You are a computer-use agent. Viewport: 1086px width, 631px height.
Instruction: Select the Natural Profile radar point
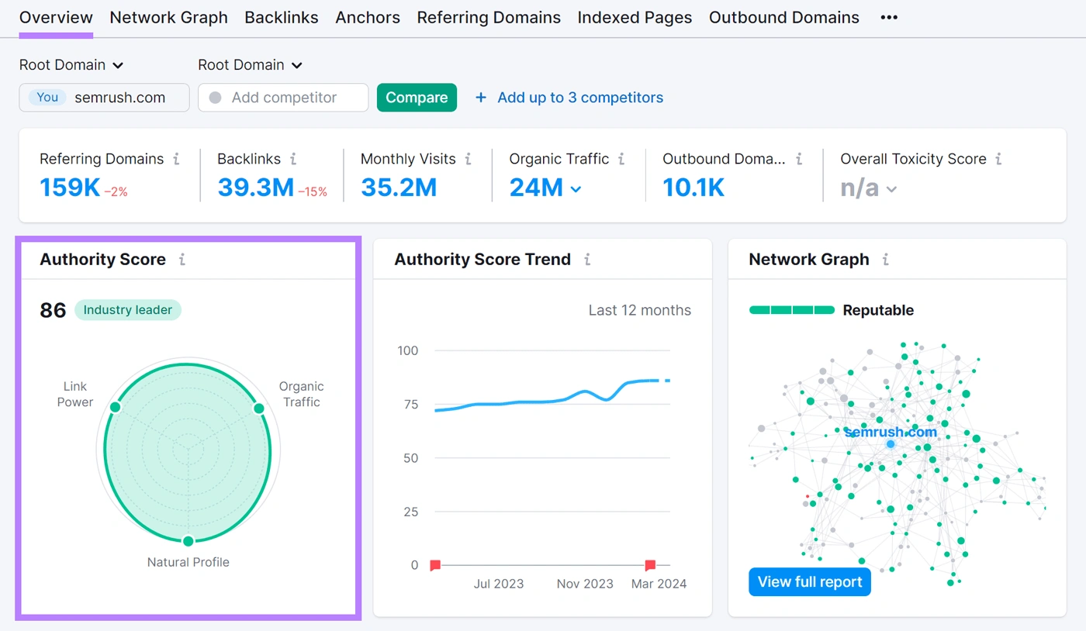point(188,541)
